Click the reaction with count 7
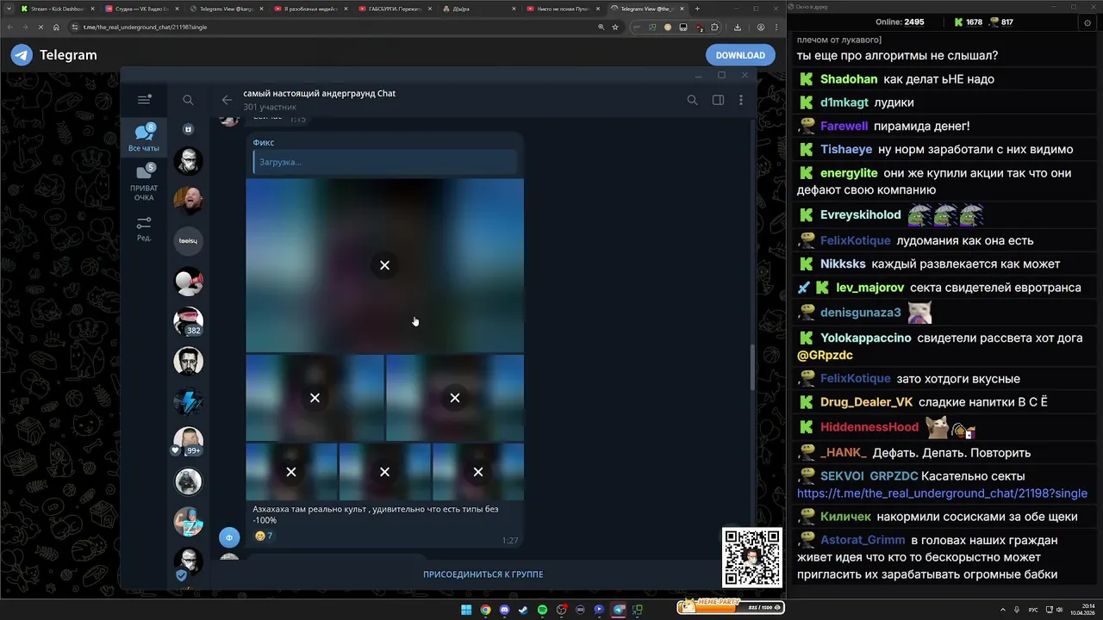Image resolution: width=1103 pixels, height=620 pixels. (264, 536)
